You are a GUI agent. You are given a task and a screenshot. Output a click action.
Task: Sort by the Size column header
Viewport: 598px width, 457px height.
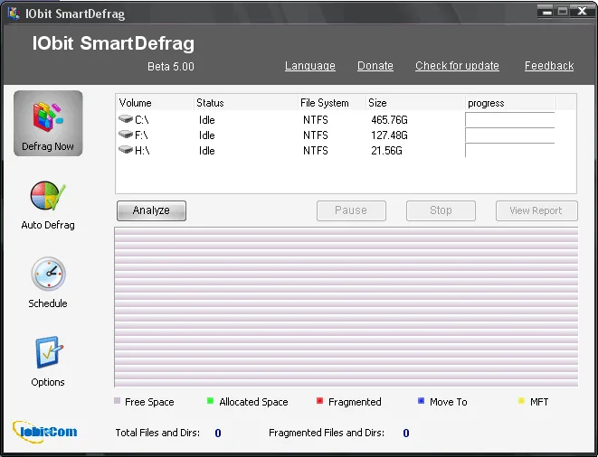[415, 103]
